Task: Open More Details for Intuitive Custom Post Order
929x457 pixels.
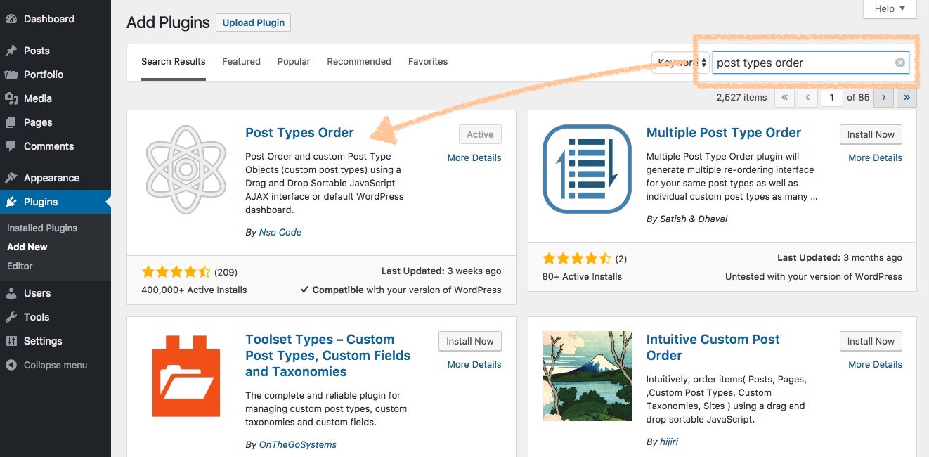Action: (x=875, y=365)
